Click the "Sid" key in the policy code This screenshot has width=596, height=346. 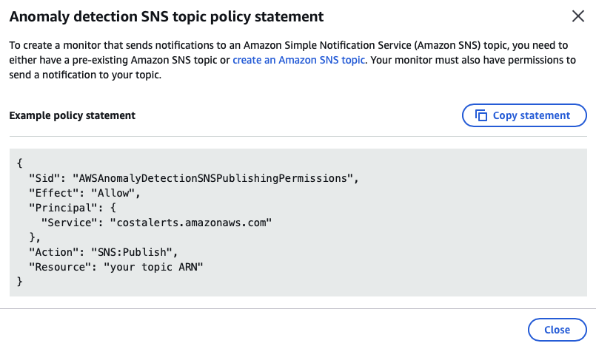[44, 178]
